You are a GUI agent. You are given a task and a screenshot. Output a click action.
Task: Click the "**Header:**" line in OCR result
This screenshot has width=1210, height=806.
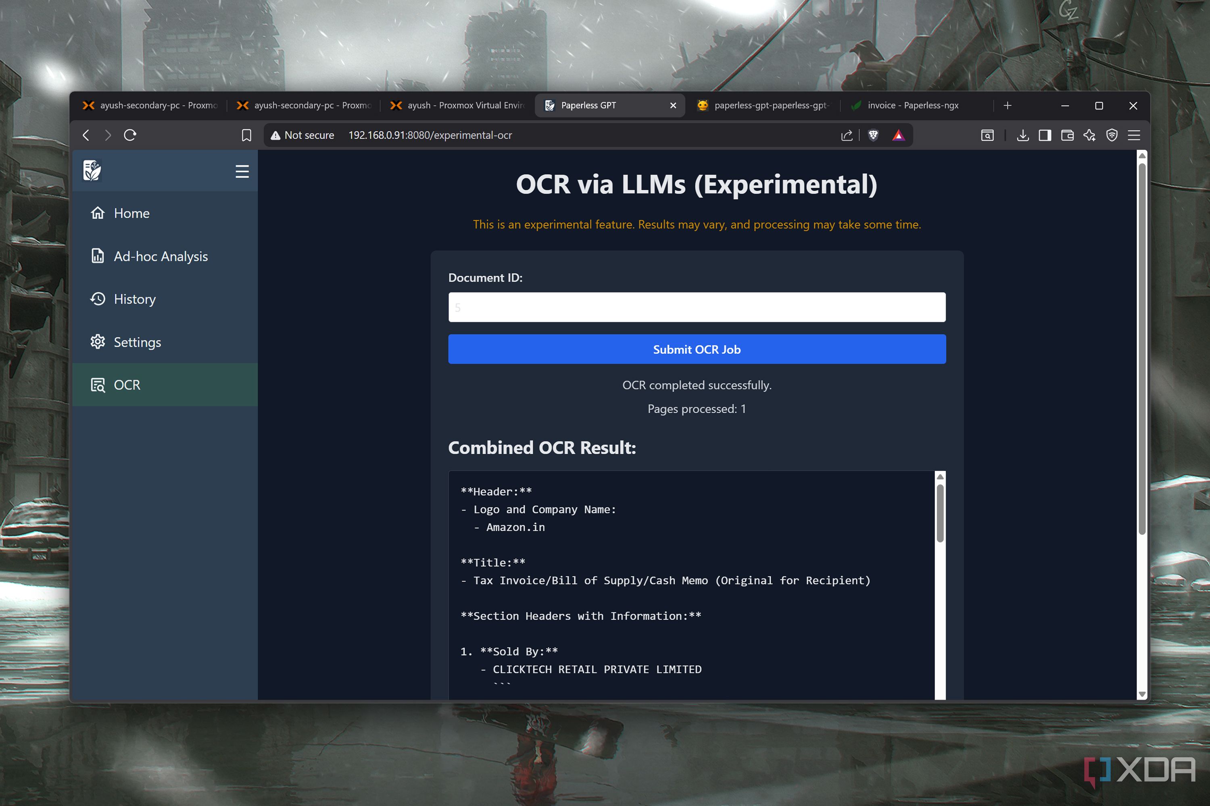[x=496, y=491]
